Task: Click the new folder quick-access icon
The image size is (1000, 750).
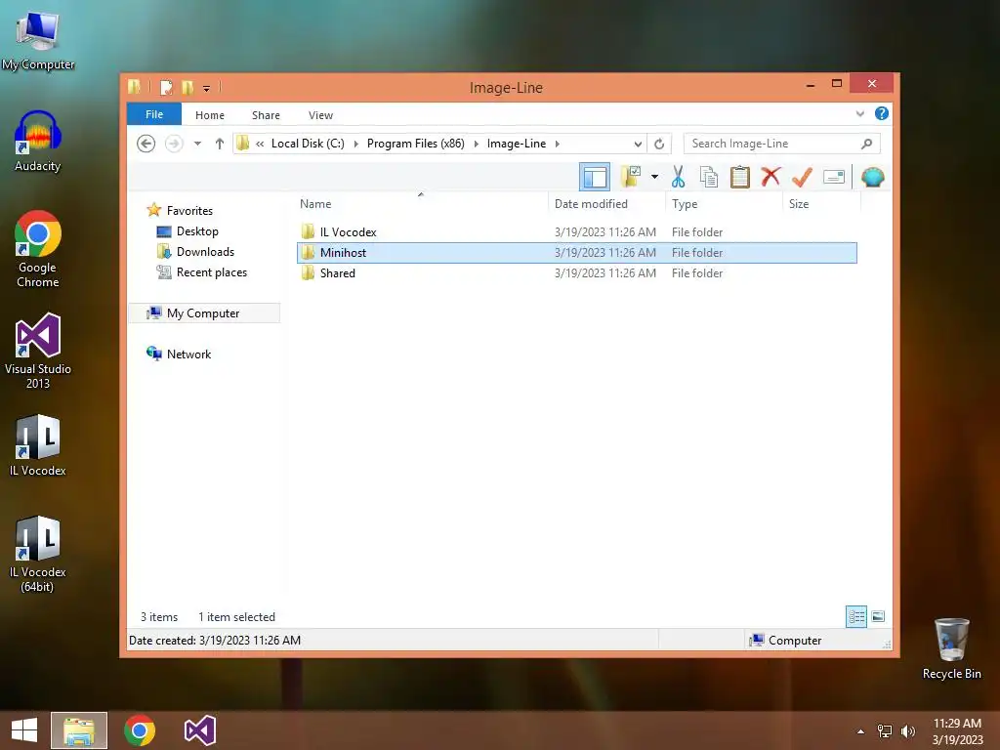Action: [187, 87]
